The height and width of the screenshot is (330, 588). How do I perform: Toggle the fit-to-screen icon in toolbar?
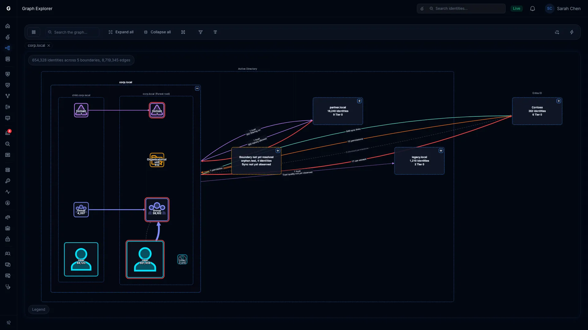coord(183,32)
